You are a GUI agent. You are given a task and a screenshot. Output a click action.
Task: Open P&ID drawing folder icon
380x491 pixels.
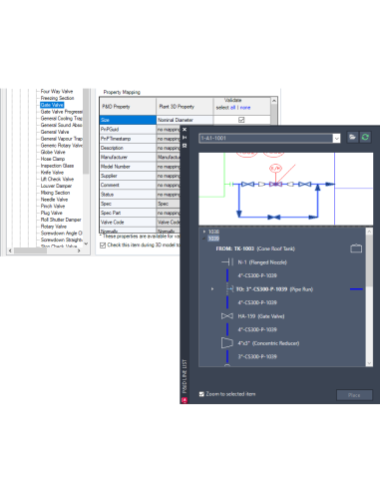coord(352,138)
